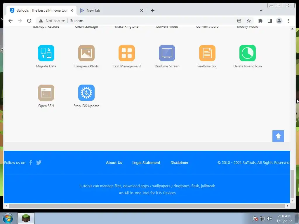This screenshot has width=299, height=224.
Task: Open the Open SSH tool icon
Action: pyautogui.click(x=46, y=92)
